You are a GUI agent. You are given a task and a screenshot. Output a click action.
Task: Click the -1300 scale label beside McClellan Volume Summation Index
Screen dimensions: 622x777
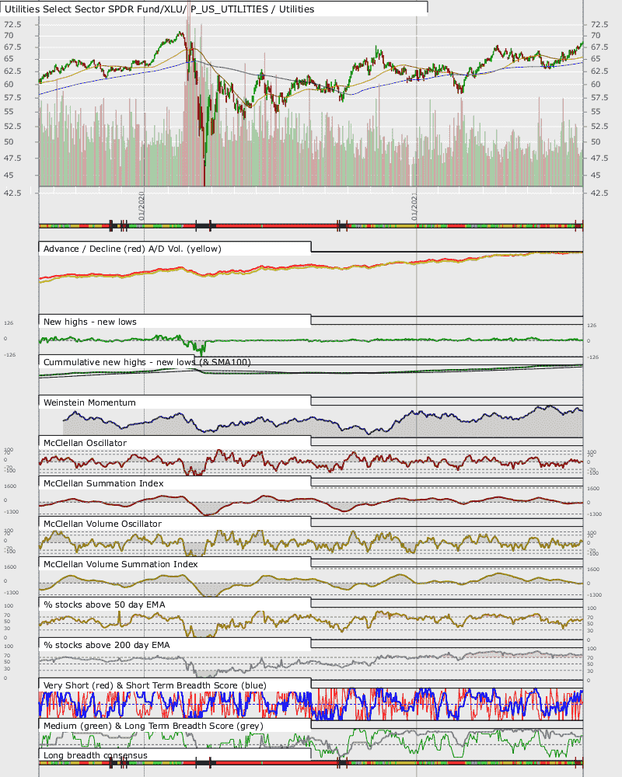pos(12,593)
